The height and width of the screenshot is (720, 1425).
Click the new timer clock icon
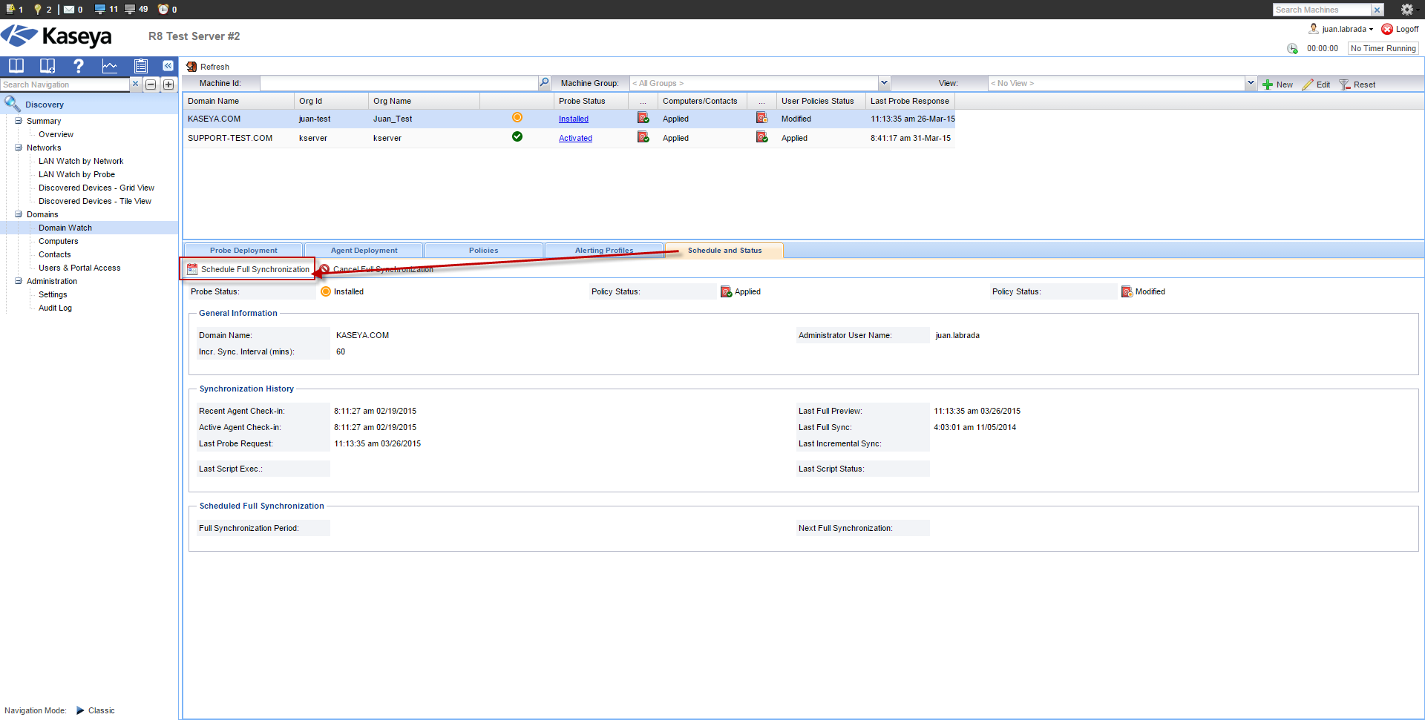[1292, 48]
